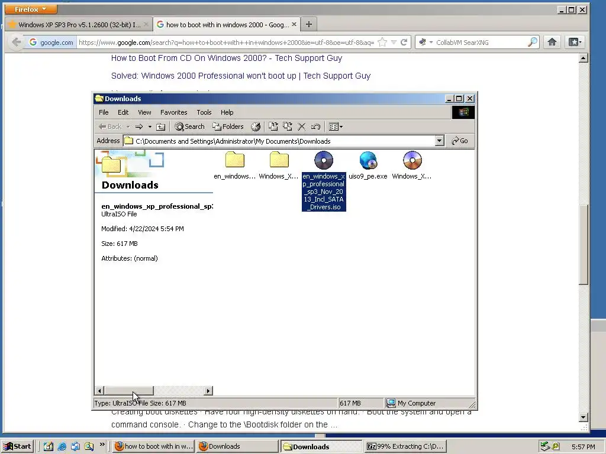This screenshot has height=454, width=606.
Task: Toggle the Folders pane in explorer toolbar
Action: tap(228, 127)
